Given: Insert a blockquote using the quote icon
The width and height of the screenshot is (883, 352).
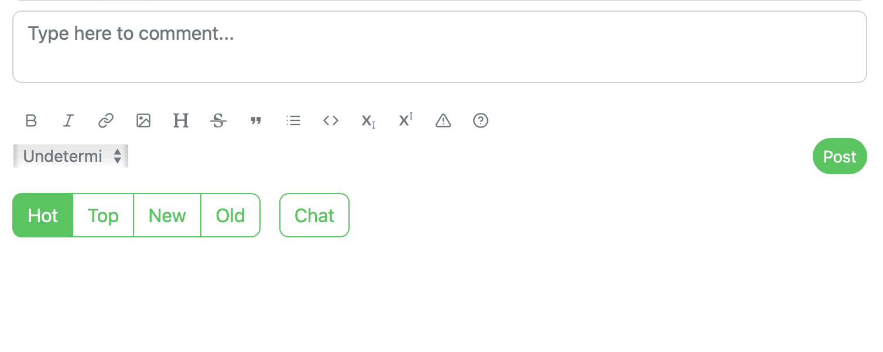Looking at the screenshot, I should click(256, 121).
